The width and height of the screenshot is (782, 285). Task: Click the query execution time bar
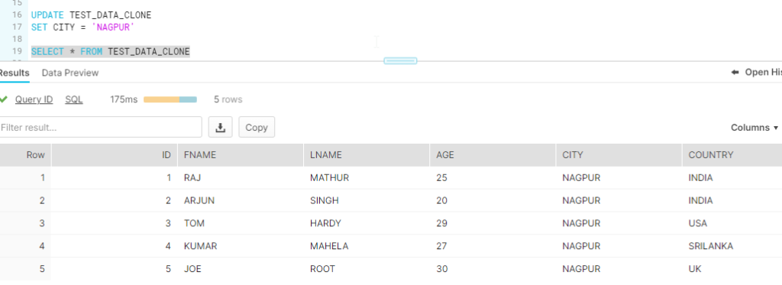click(x=170, y=100)
